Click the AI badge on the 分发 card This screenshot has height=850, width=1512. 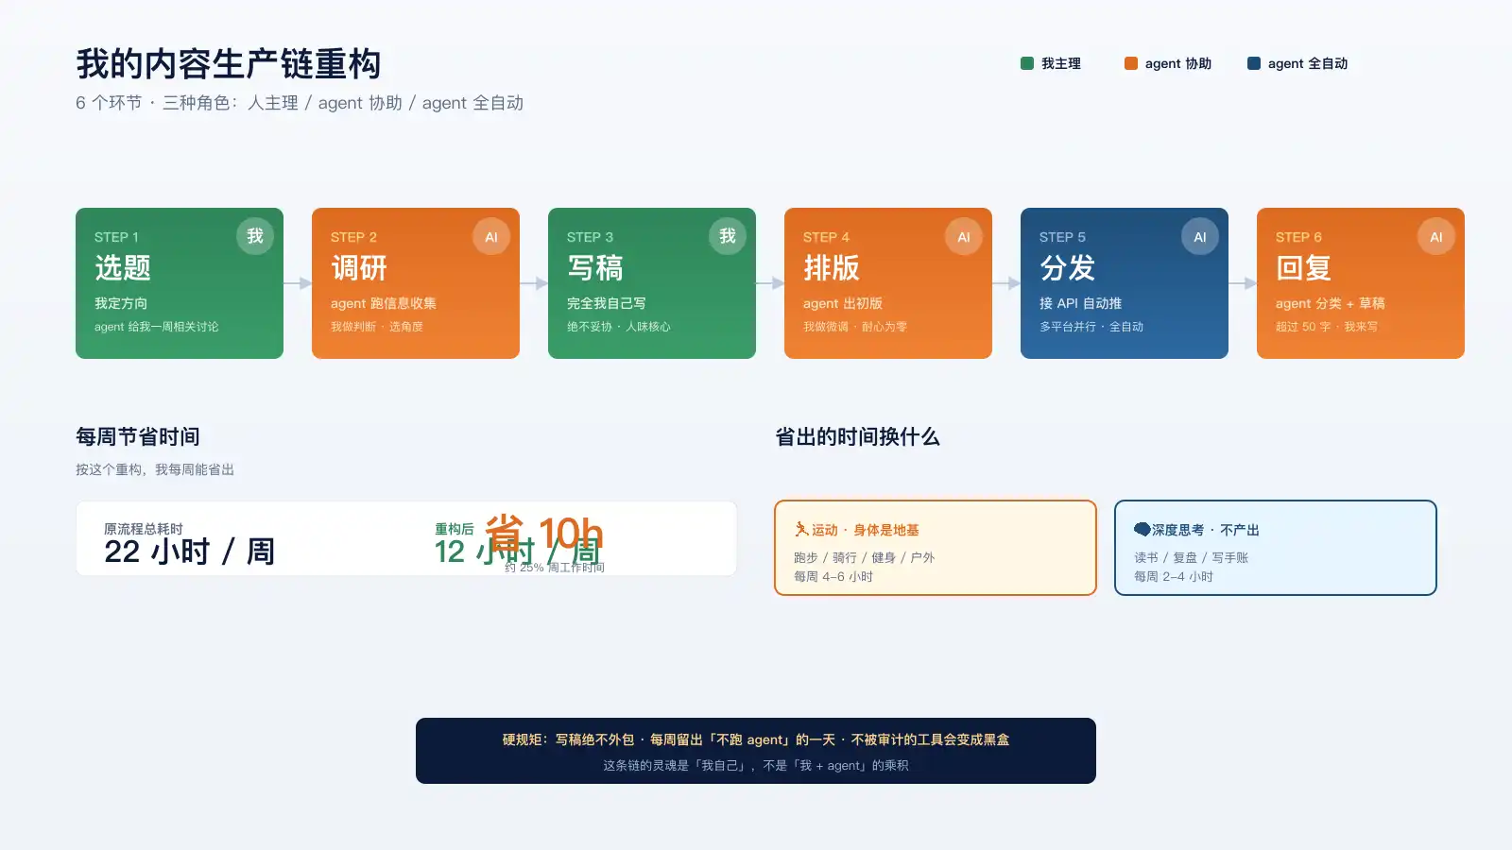[x=1200, y=236]
